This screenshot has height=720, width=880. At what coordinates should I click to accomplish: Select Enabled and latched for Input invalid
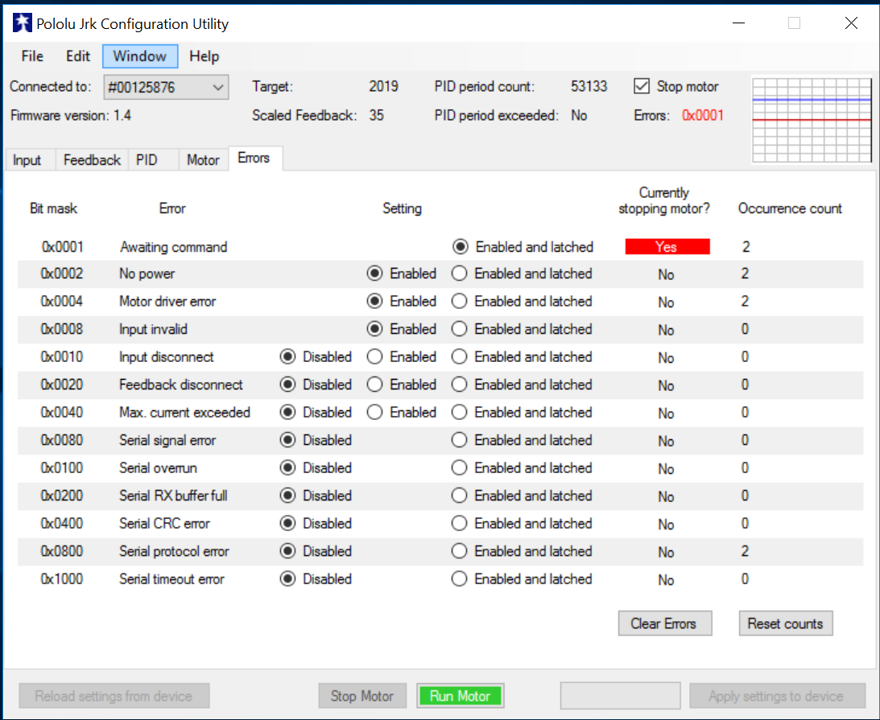[522, 329]
